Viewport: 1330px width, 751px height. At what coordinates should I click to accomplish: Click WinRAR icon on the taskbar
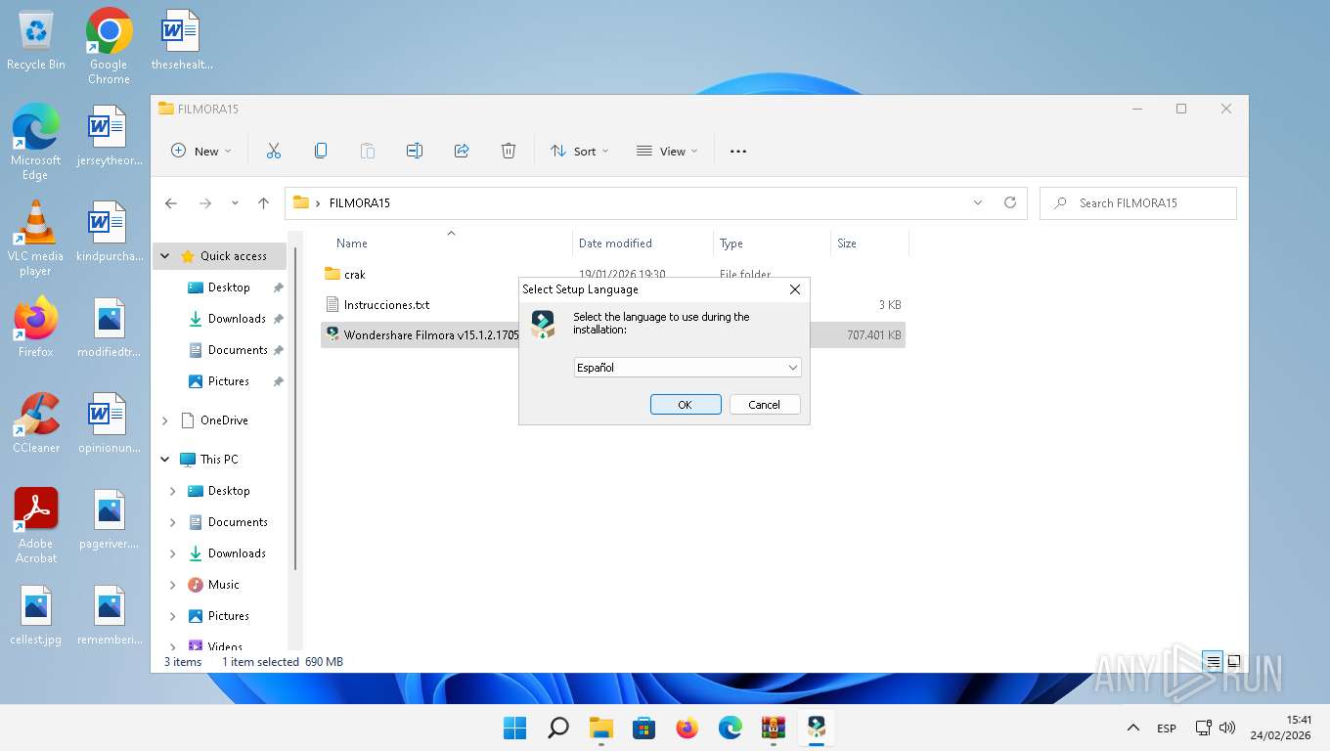774,728
